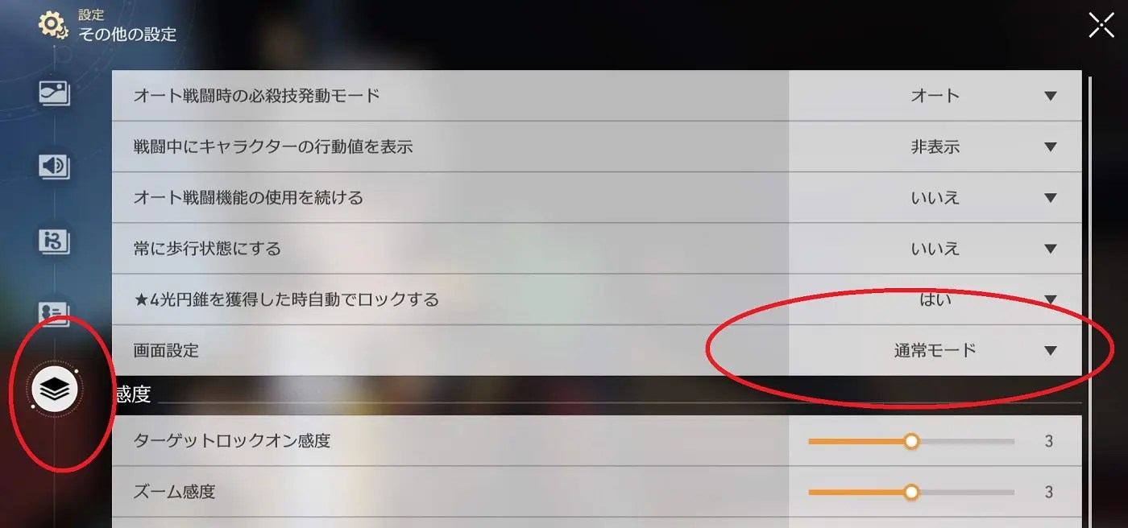
Task: Click the vertical scrollbar on the right edge
Action: pyautogui.click(x=1090, y=298)
